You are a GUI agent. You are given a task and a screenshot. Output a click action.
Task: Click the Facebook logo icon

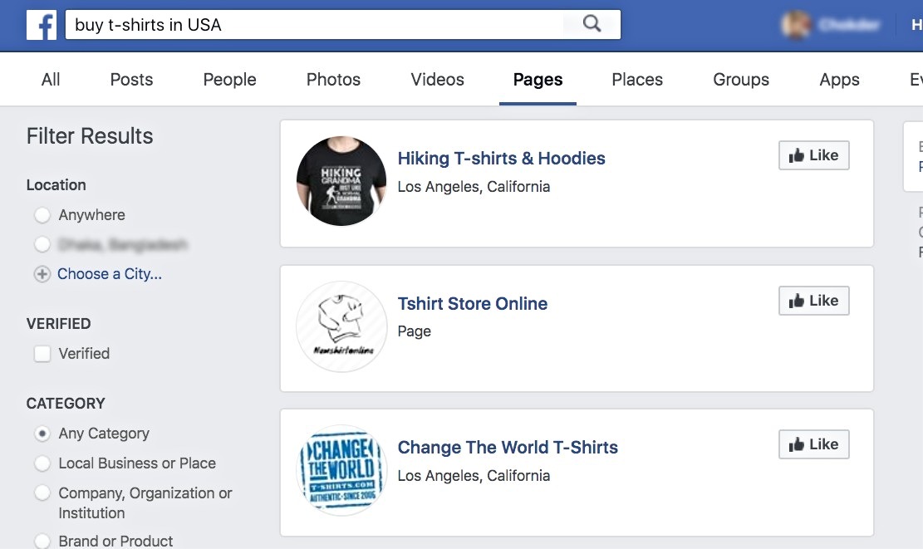point(41,25)
